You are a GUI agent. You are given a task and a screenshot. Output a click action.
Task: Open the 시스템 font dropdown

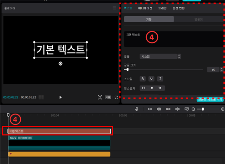160,56
